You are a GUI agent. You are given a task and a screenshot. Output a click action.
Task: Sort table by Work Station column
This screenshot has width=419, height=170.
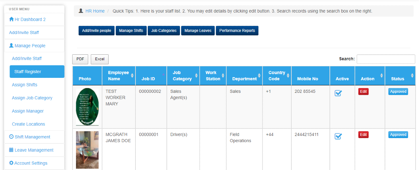tap(213, 75)
